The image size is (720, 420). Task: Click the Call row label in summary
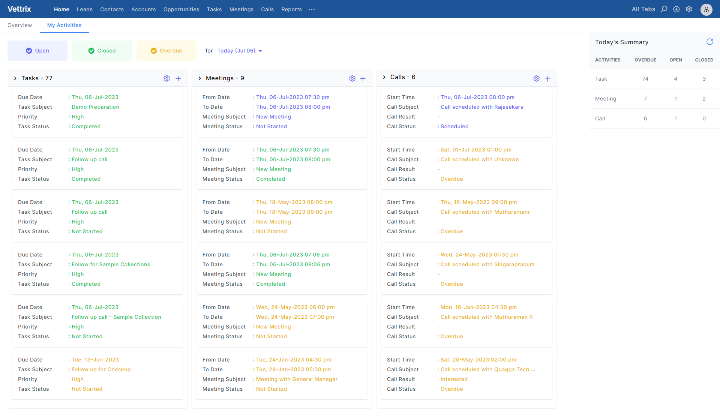click(x=600, y=118)
